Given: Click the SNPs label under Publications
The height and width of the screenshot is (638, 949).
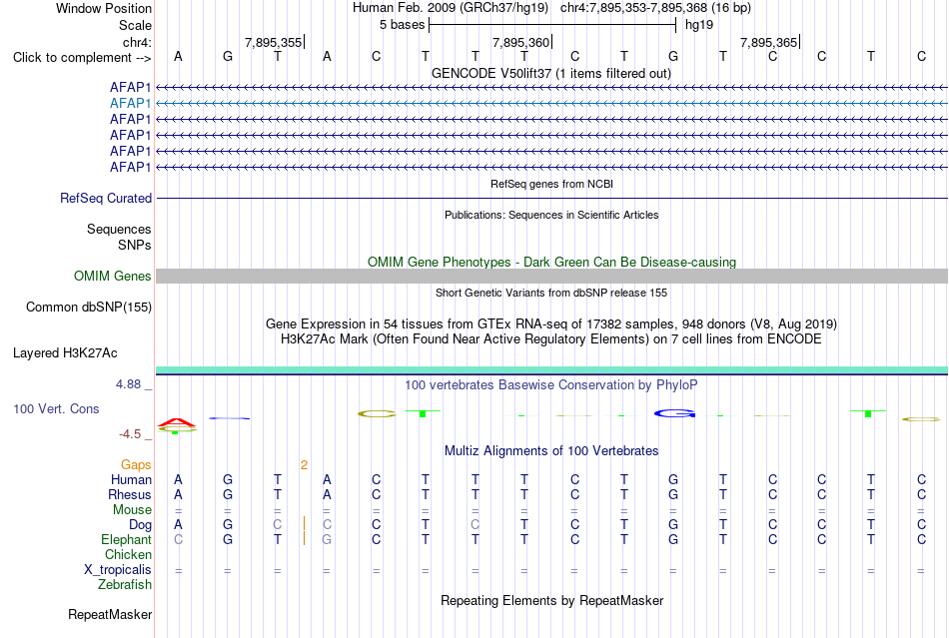Looking at the screenshot, I should (x=135, y=245).
